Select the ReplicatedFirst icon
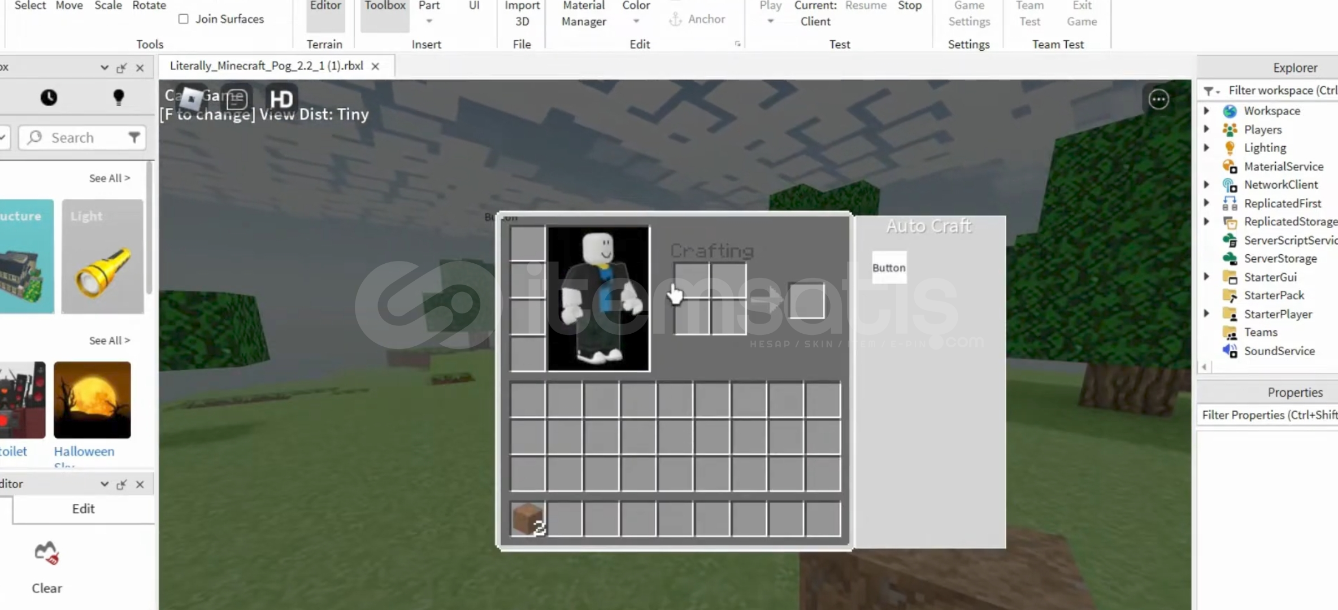 (1230, 203)
